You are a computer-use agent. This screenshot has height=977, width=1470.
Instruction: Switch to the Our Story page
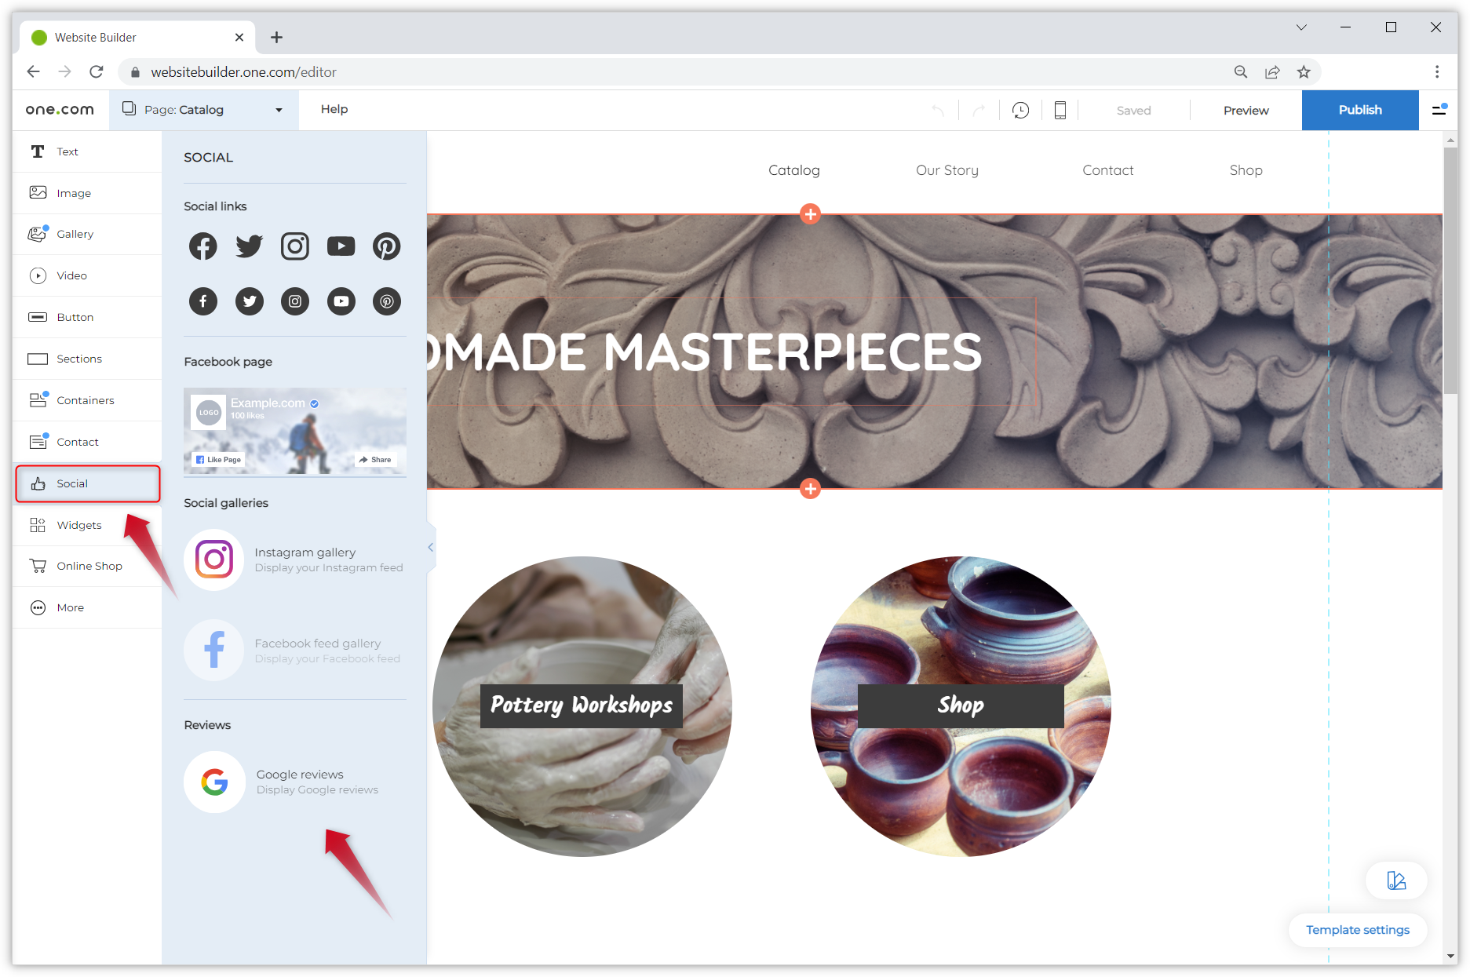pos(947,170)
